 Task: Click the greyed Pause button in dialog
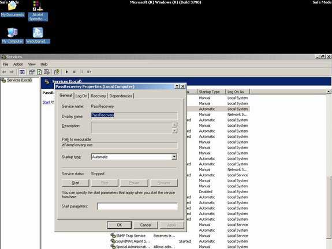[x=134, y=183]
